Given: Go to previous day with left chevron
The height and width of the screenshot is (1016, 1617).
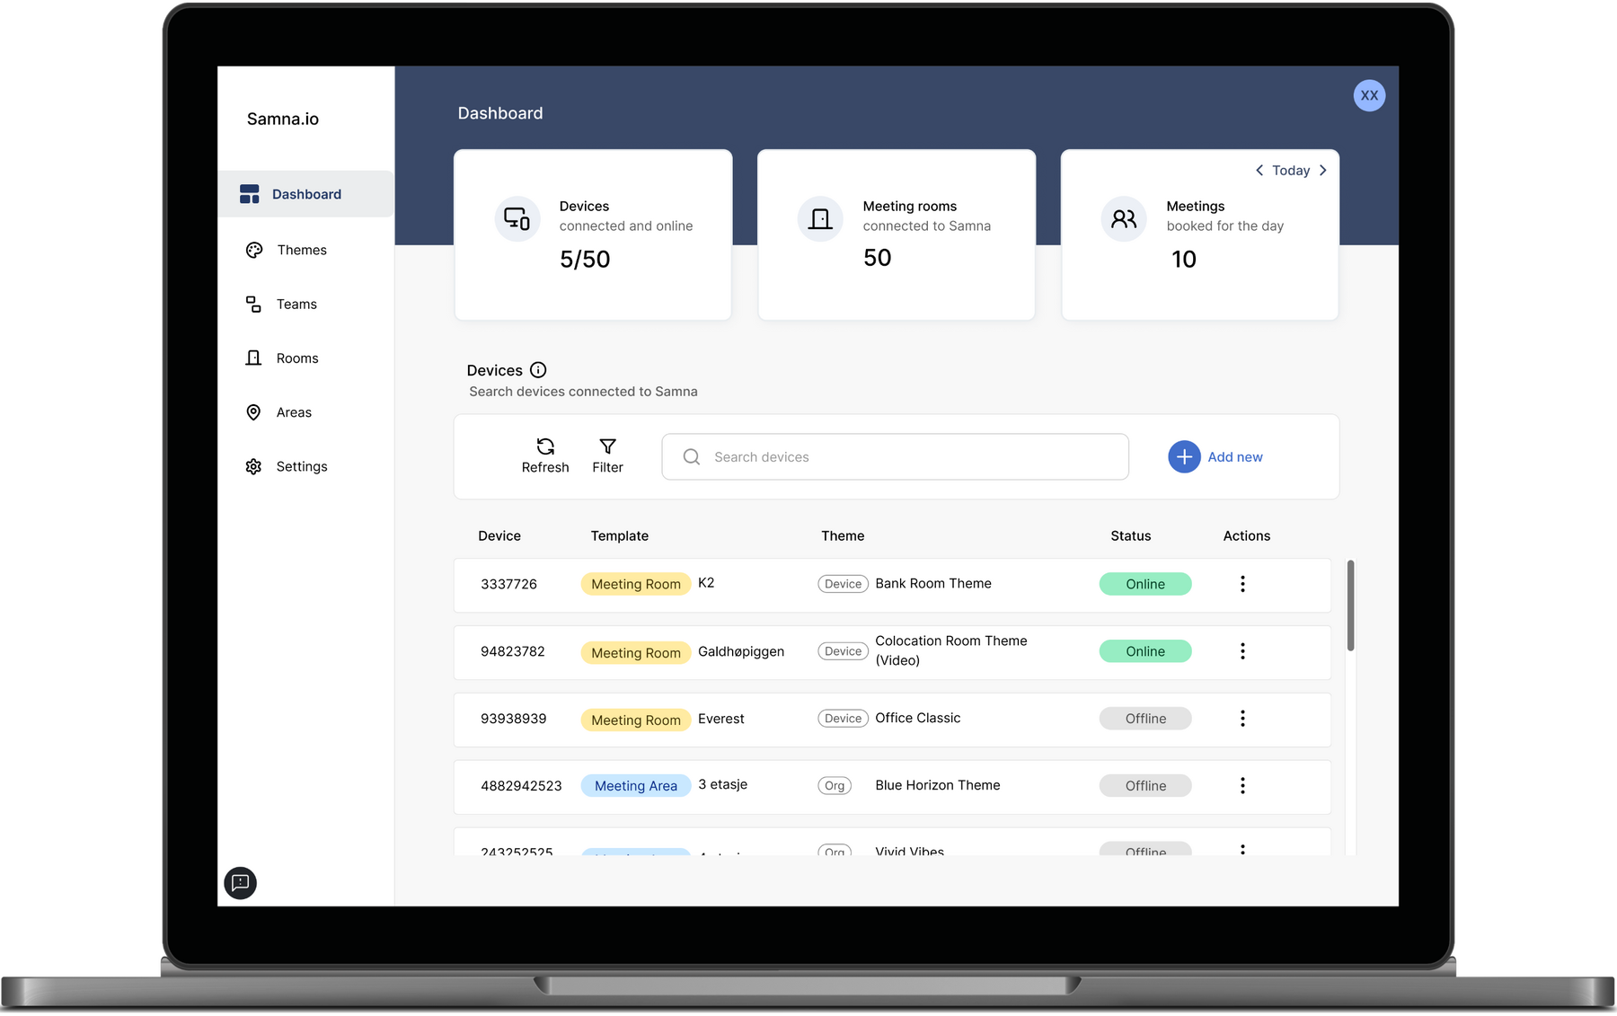Looking at the screenshot, I should click(1259, 171).
